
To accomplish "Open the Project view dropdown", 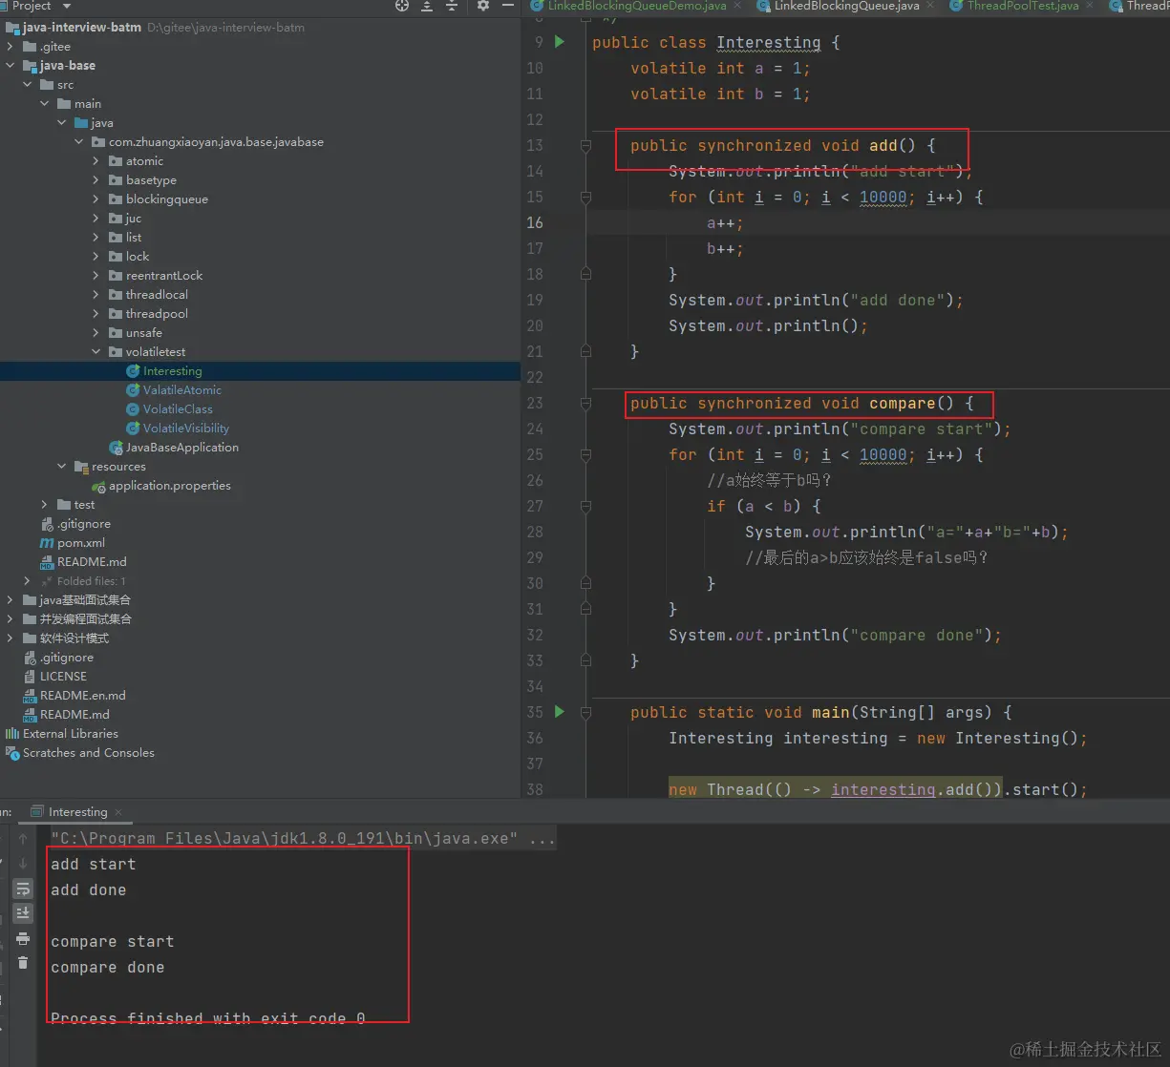I will pyautogui.click(x=67, y=6).
